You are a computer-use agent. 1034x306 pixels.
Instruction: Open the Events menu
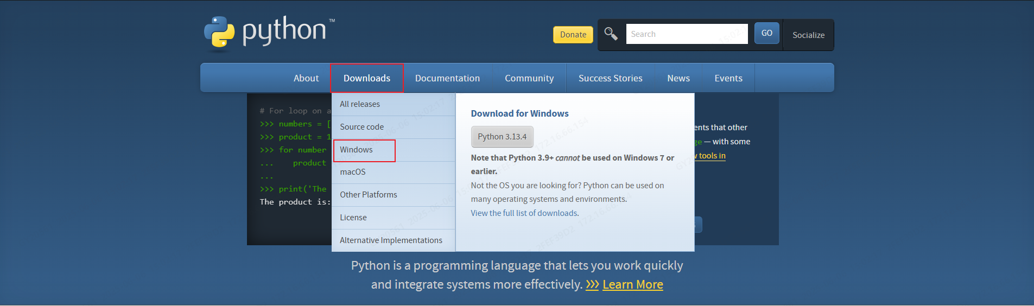(x=728, y=78)
